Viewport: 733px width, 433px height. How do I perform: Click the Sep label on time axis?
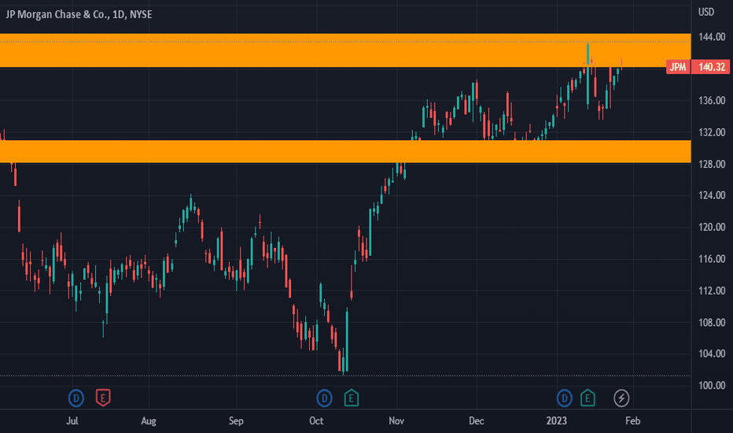236,421
